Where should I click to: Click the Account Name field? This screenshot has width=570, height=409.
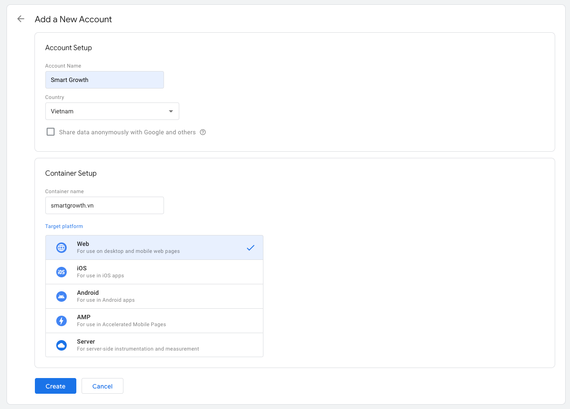coord(105,80)
